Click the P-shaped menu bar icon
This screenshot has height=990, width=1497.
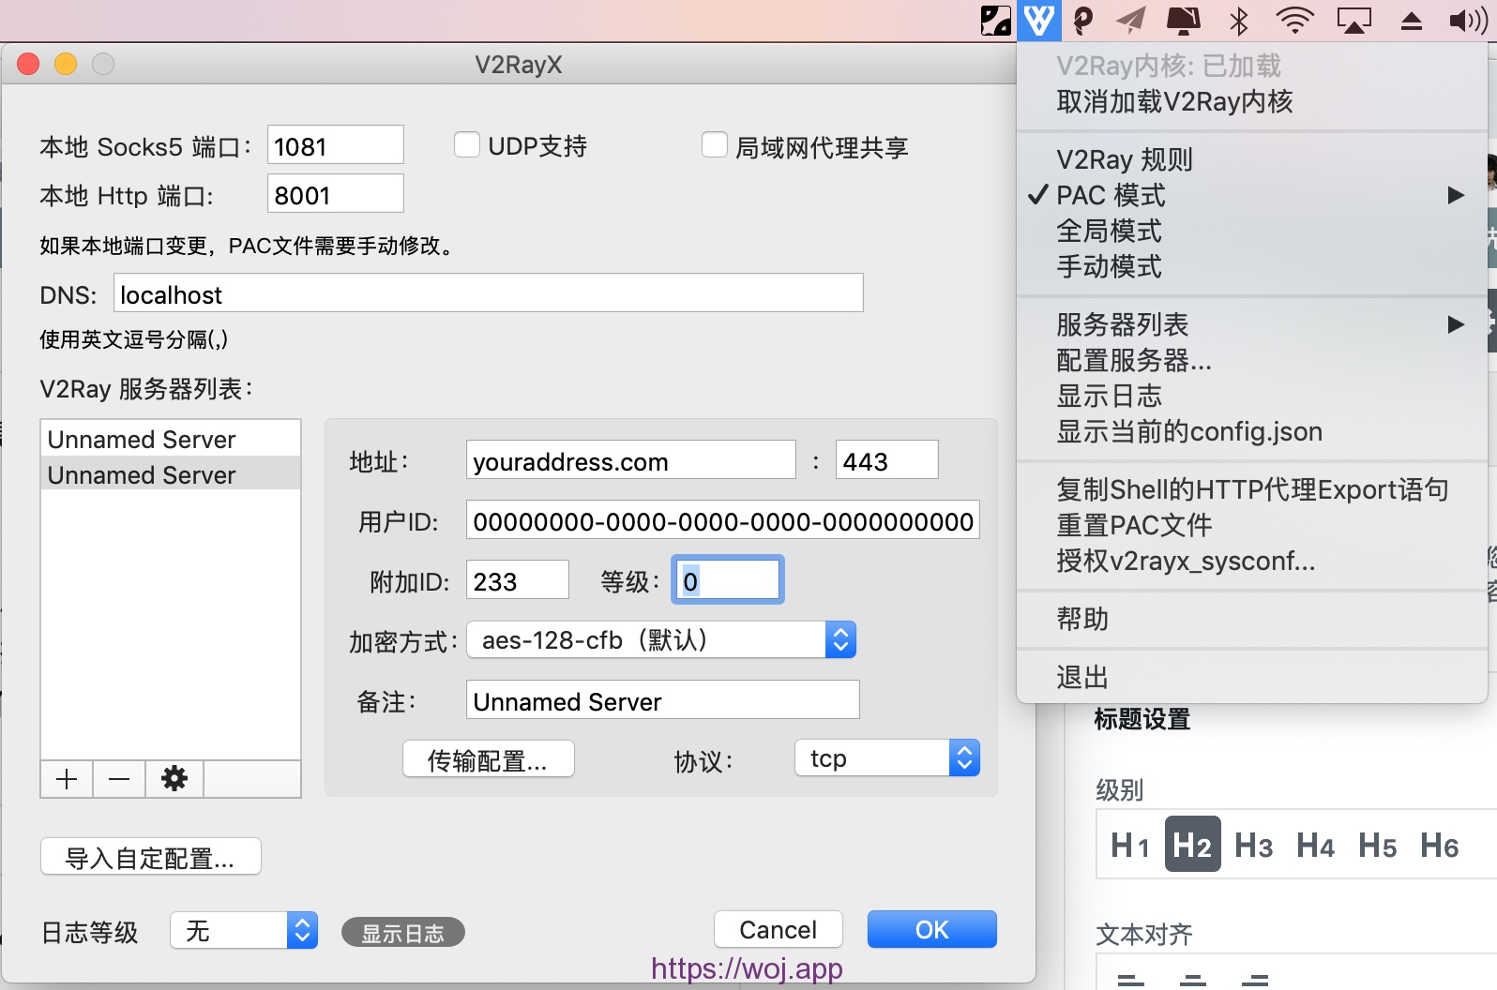point(1083,21)
